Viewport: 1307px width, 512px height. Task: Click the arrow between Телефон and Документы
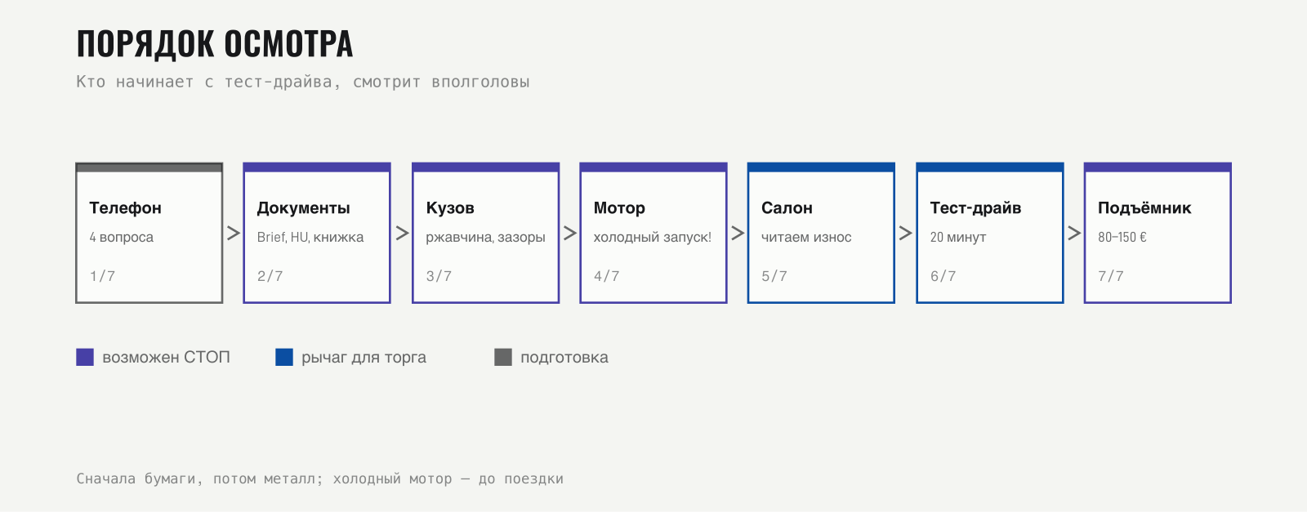click(x=234, y=233)
